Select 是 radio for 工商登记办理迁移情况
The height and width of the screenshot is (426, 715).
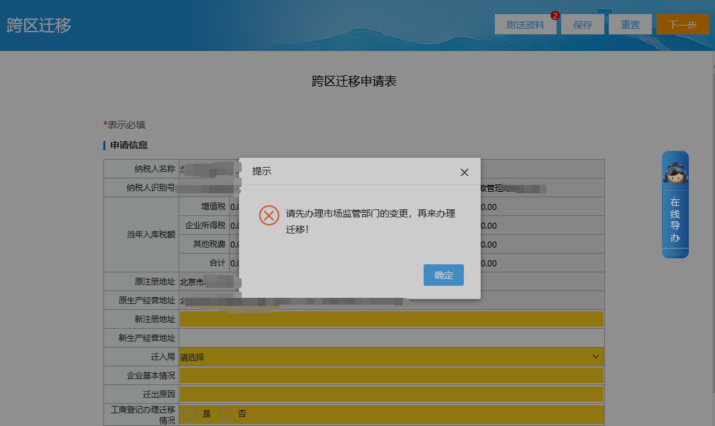tap(190, 414)
